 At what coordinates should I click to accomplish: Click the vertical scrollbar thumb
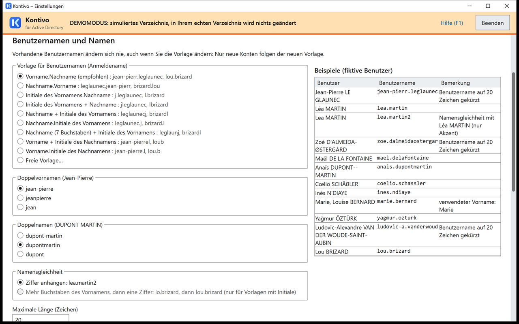point(514,130)
